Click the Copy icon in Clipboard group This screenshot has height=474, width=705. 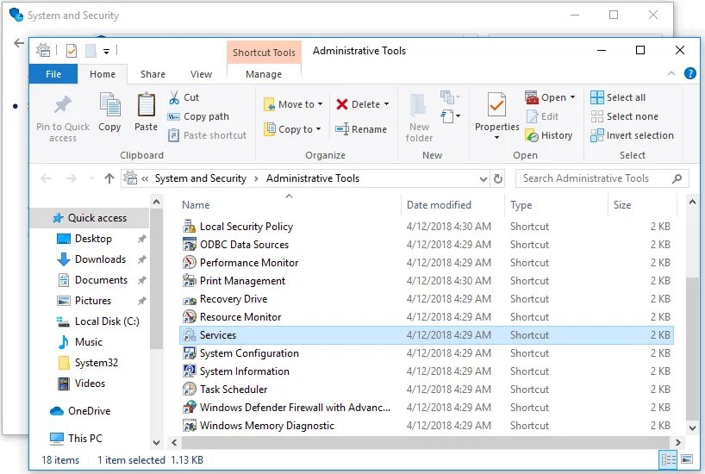point(109,104)
